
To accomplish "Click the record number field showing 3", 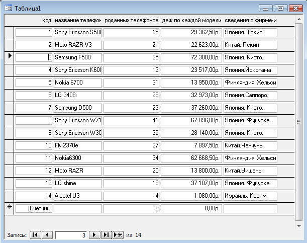I will (71, 235).
